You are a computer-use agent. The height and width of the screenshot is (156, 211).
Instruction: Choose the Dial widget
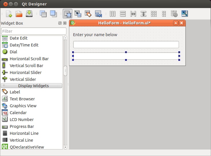click(31, 52)
